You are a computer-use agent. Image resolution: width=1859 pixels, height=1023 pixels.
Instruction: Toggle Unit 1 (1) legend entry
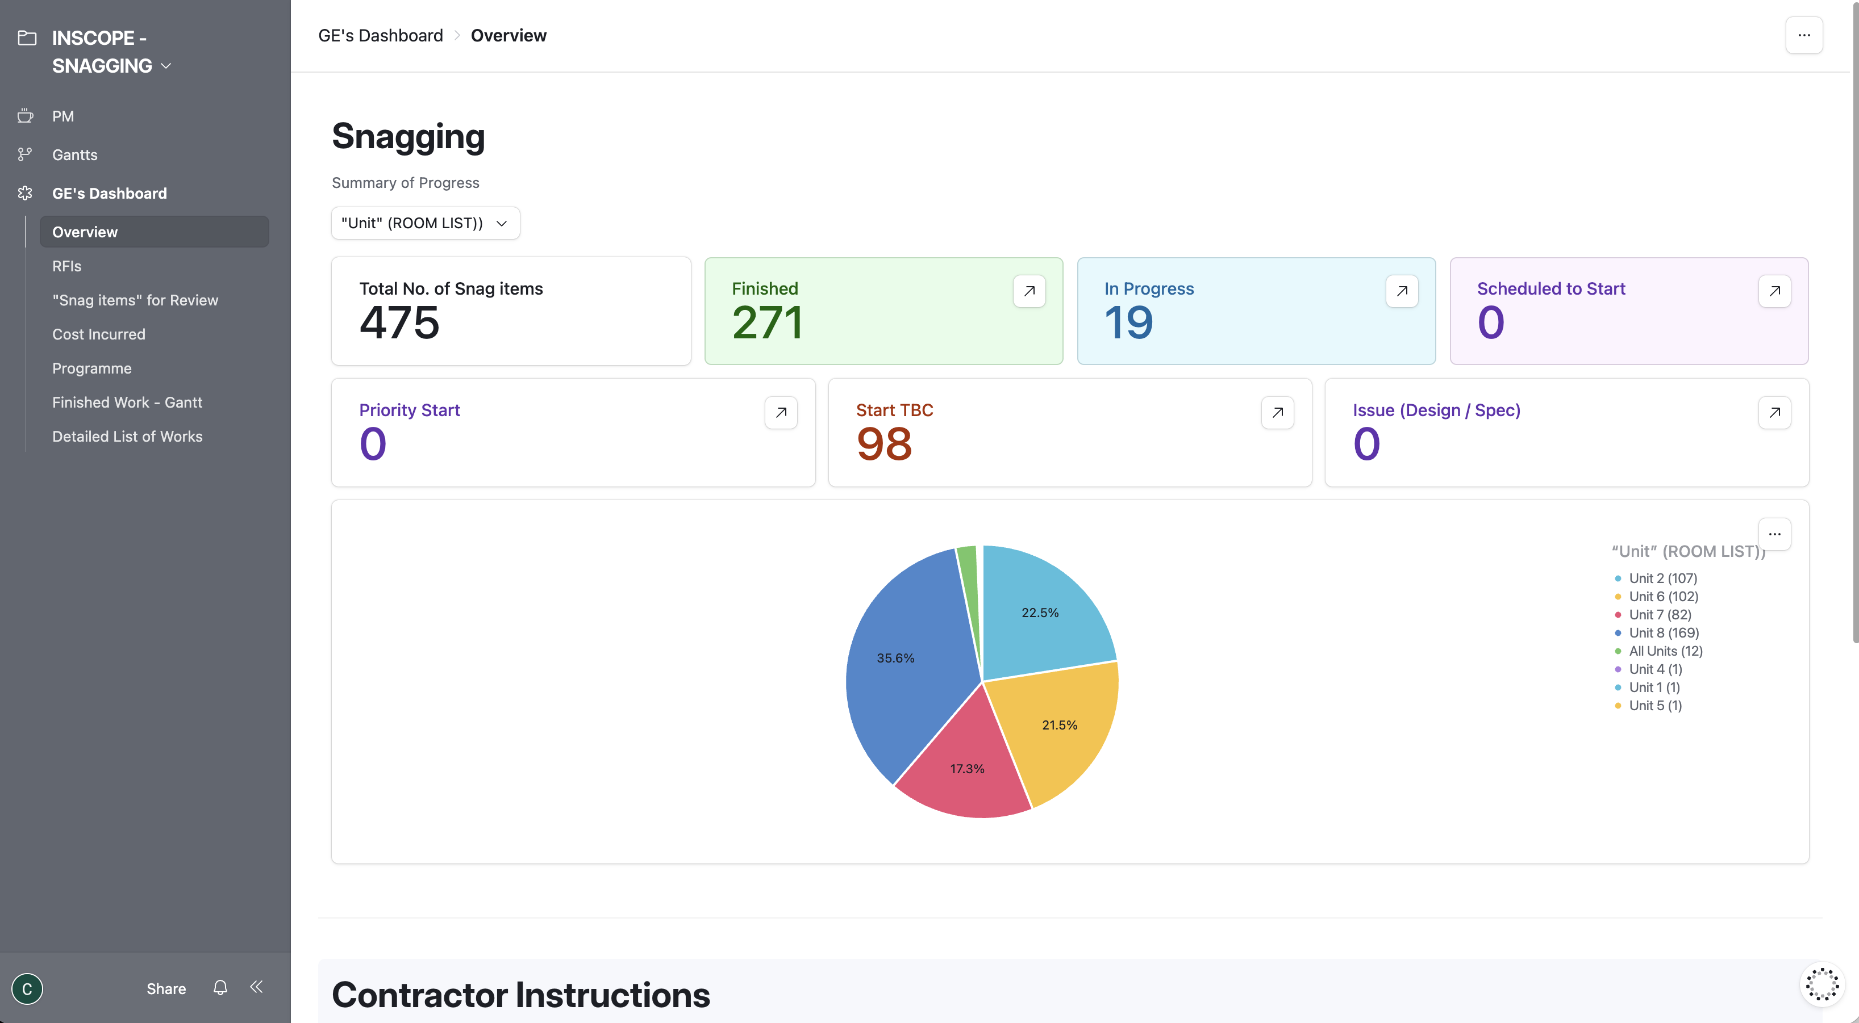point(1647,687)
